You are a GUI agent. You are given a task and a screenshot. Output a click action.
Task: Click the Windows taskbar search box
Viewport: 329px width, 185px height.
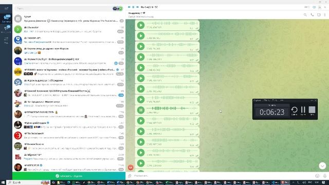coord(28,182)
